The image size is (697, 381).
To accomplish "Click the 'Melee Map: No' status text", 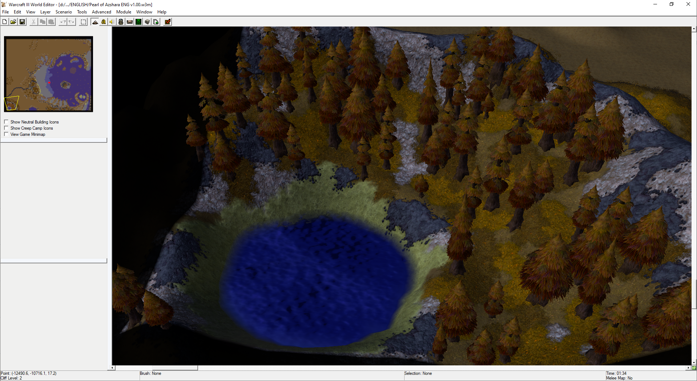I will pyautogui.click(x=619, y=378).
